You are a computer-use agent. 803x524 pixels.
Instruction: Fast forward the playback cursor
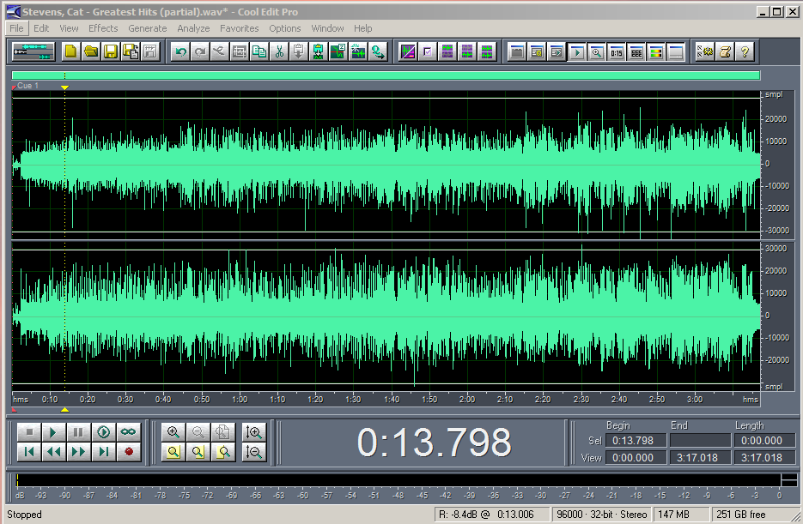78,452
